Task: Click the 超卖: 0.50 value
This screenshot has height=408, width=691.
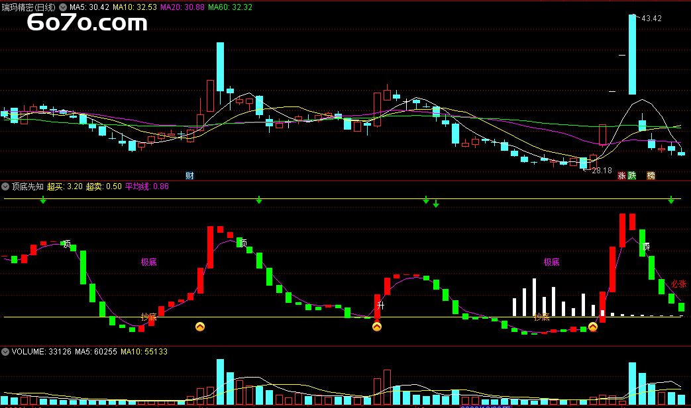Action: tap(103, 186)
